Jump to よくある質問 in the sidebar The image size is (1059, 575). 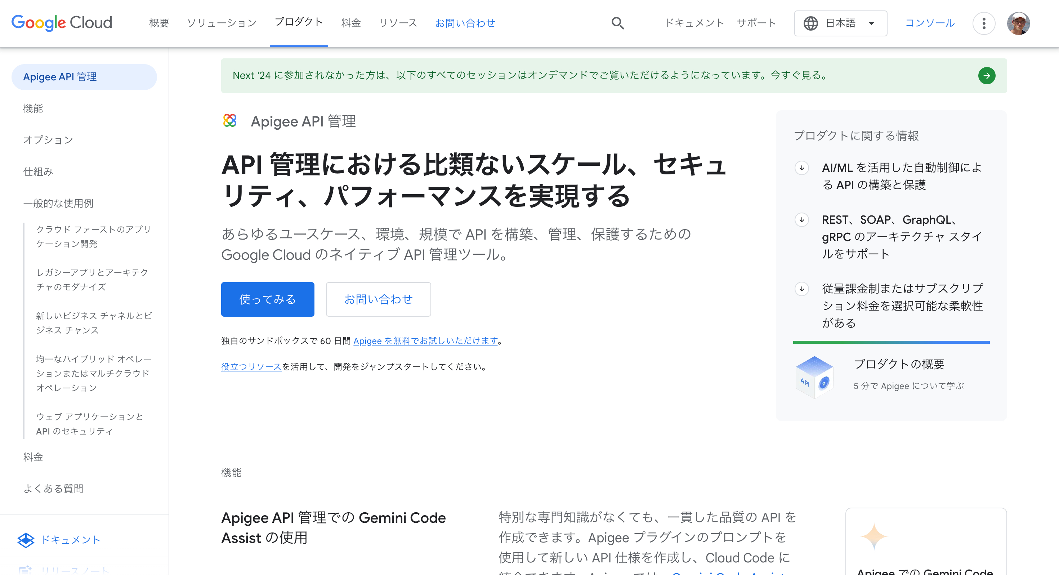click(x=53, y=489)
